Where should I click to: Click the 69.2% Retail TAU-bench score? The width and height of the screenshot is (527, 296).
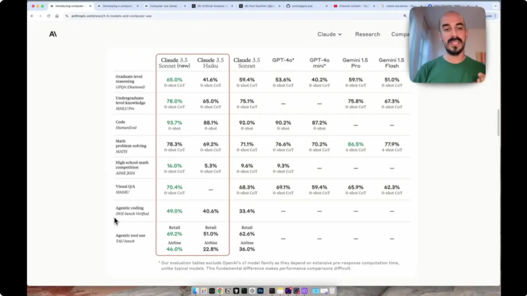point(174,234)
